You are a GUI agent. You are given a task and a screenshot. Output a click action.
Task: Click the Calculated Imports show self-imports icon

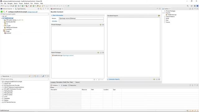tap(159, 16)
